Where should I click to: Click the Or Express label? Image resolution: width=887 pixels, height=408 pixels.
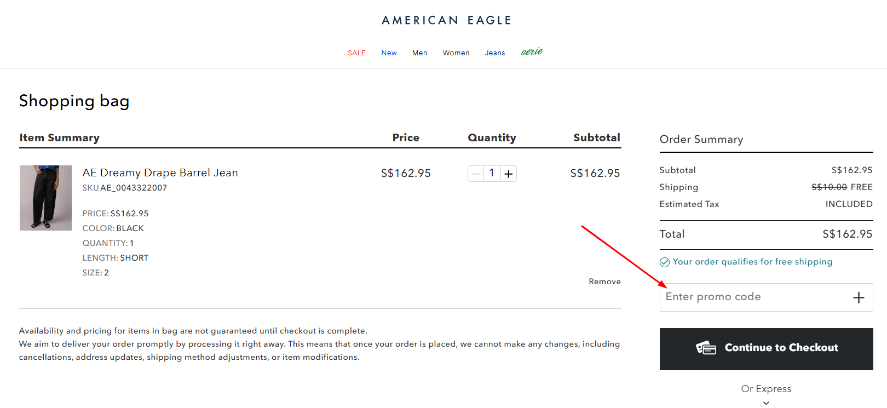pos(766,389)
